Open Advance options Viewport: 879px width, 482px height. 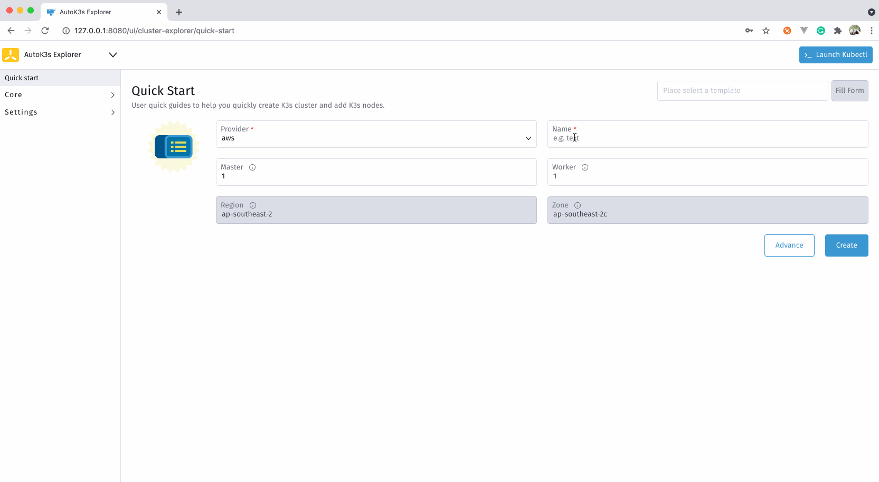789,245
